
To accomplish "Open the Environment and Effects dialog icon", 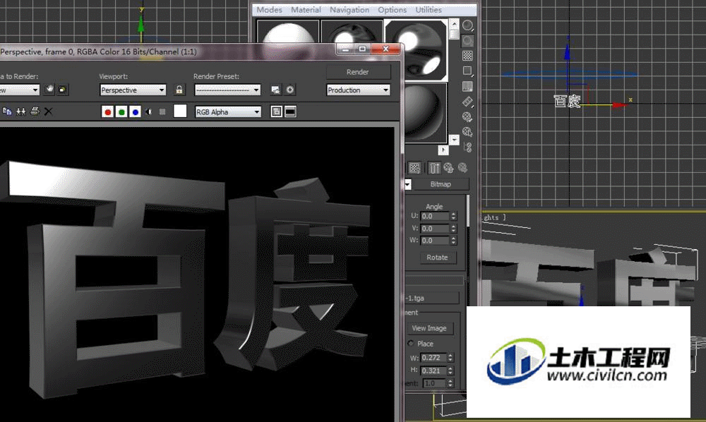I will pyautogui.click(x=290, y=90).
